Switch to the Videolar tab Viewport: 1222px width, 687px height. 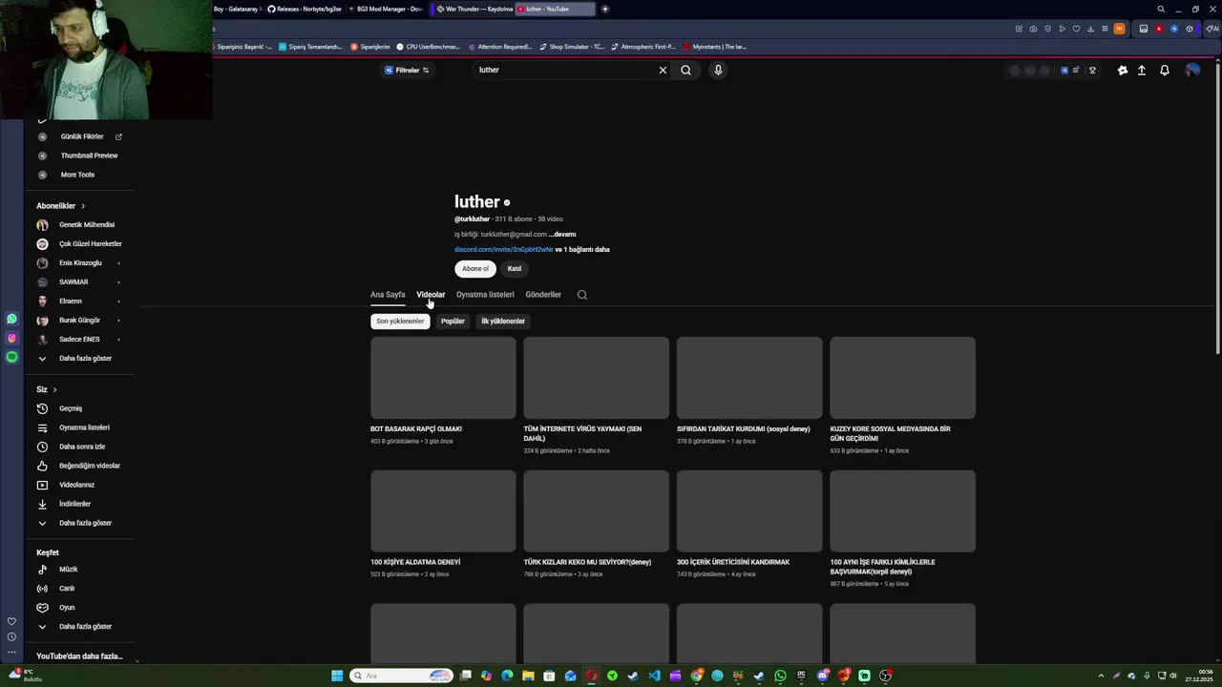pos(431,295)
